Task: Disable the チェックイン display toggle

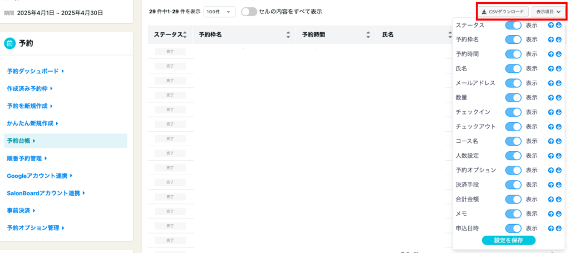Action: 513,112
